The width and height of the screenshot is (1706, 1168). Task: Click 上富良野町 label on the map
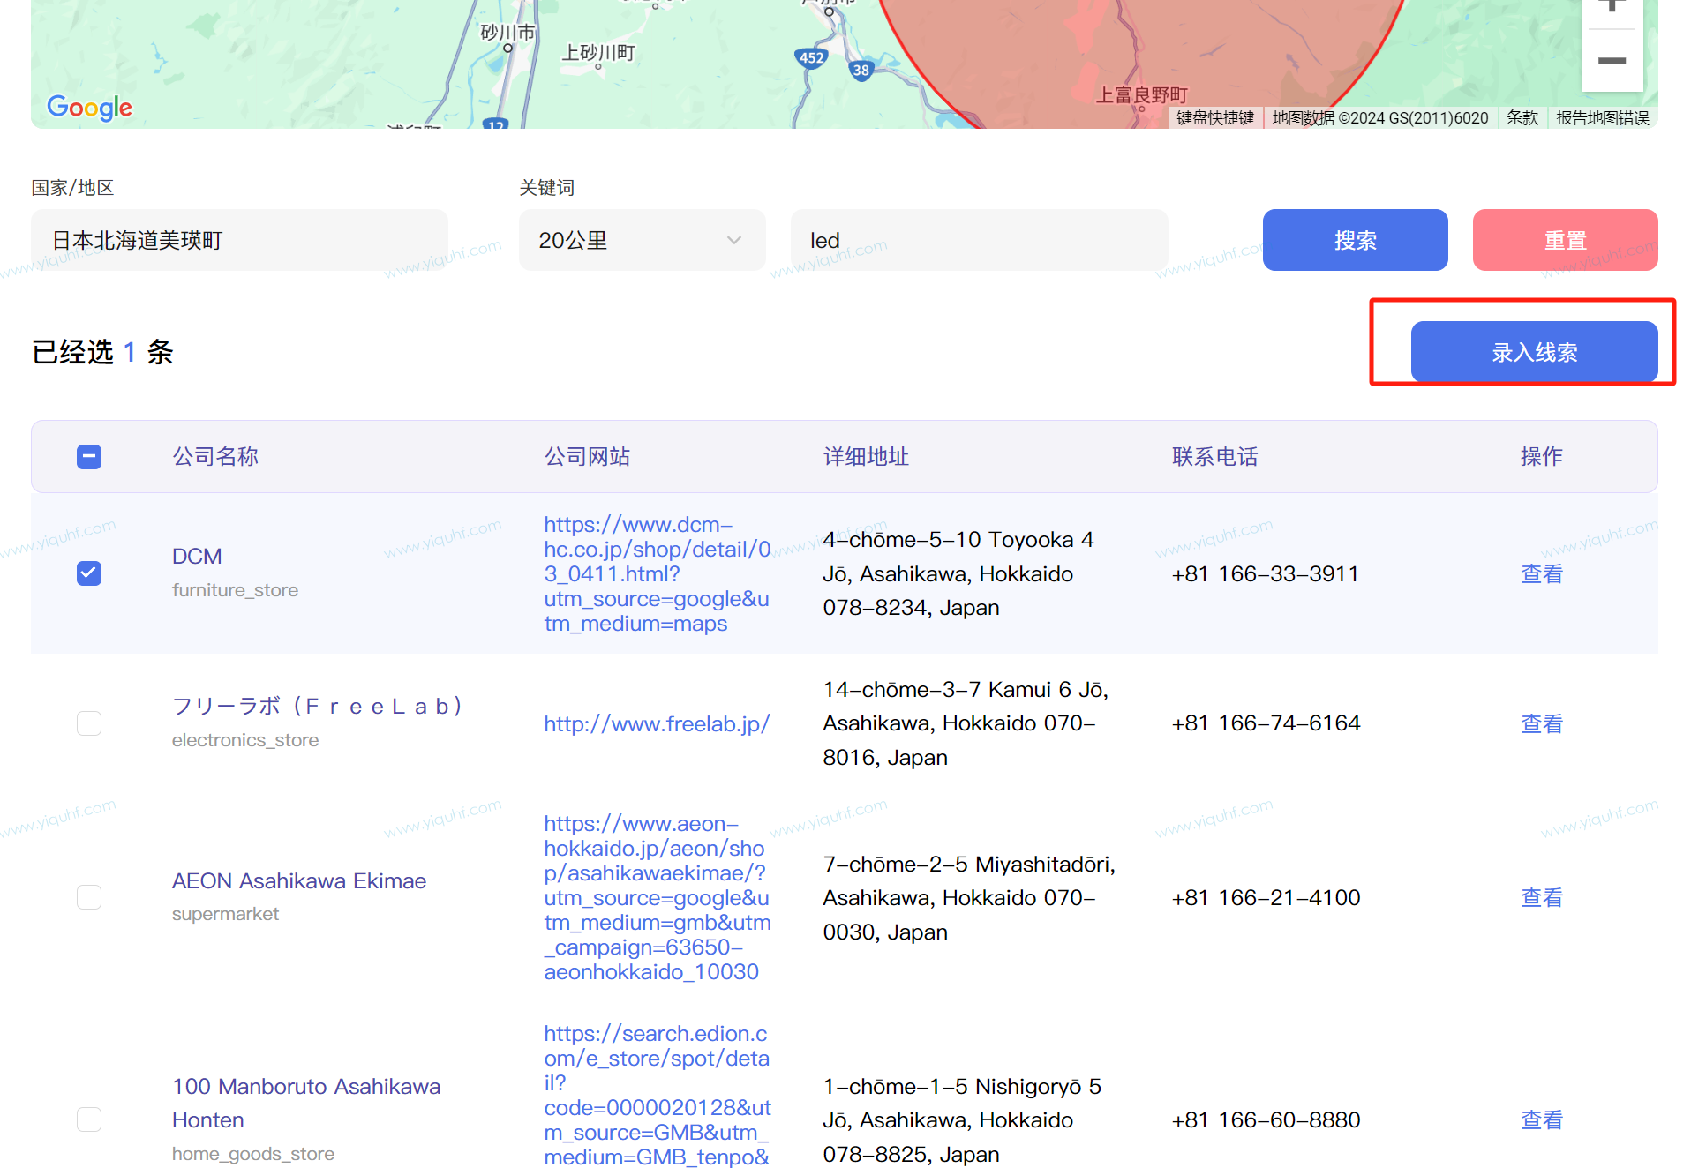(x=1141, y=94)
